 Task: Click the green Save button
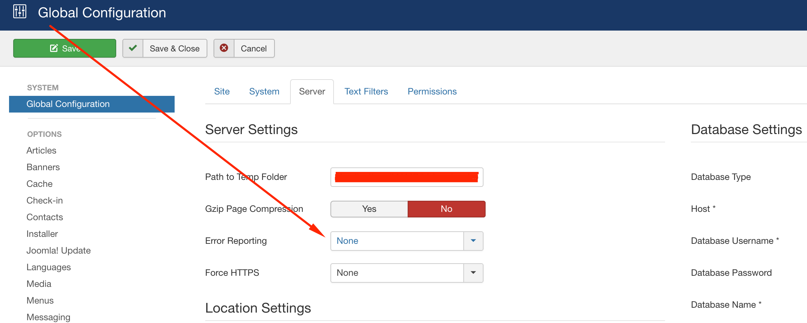click(65, 48)
